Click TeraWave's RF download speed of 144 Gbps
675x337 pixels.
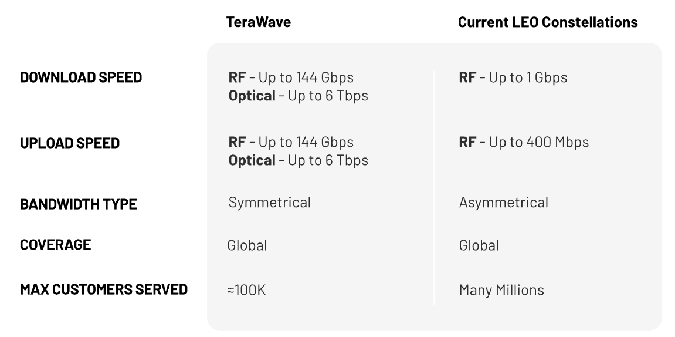291,77
